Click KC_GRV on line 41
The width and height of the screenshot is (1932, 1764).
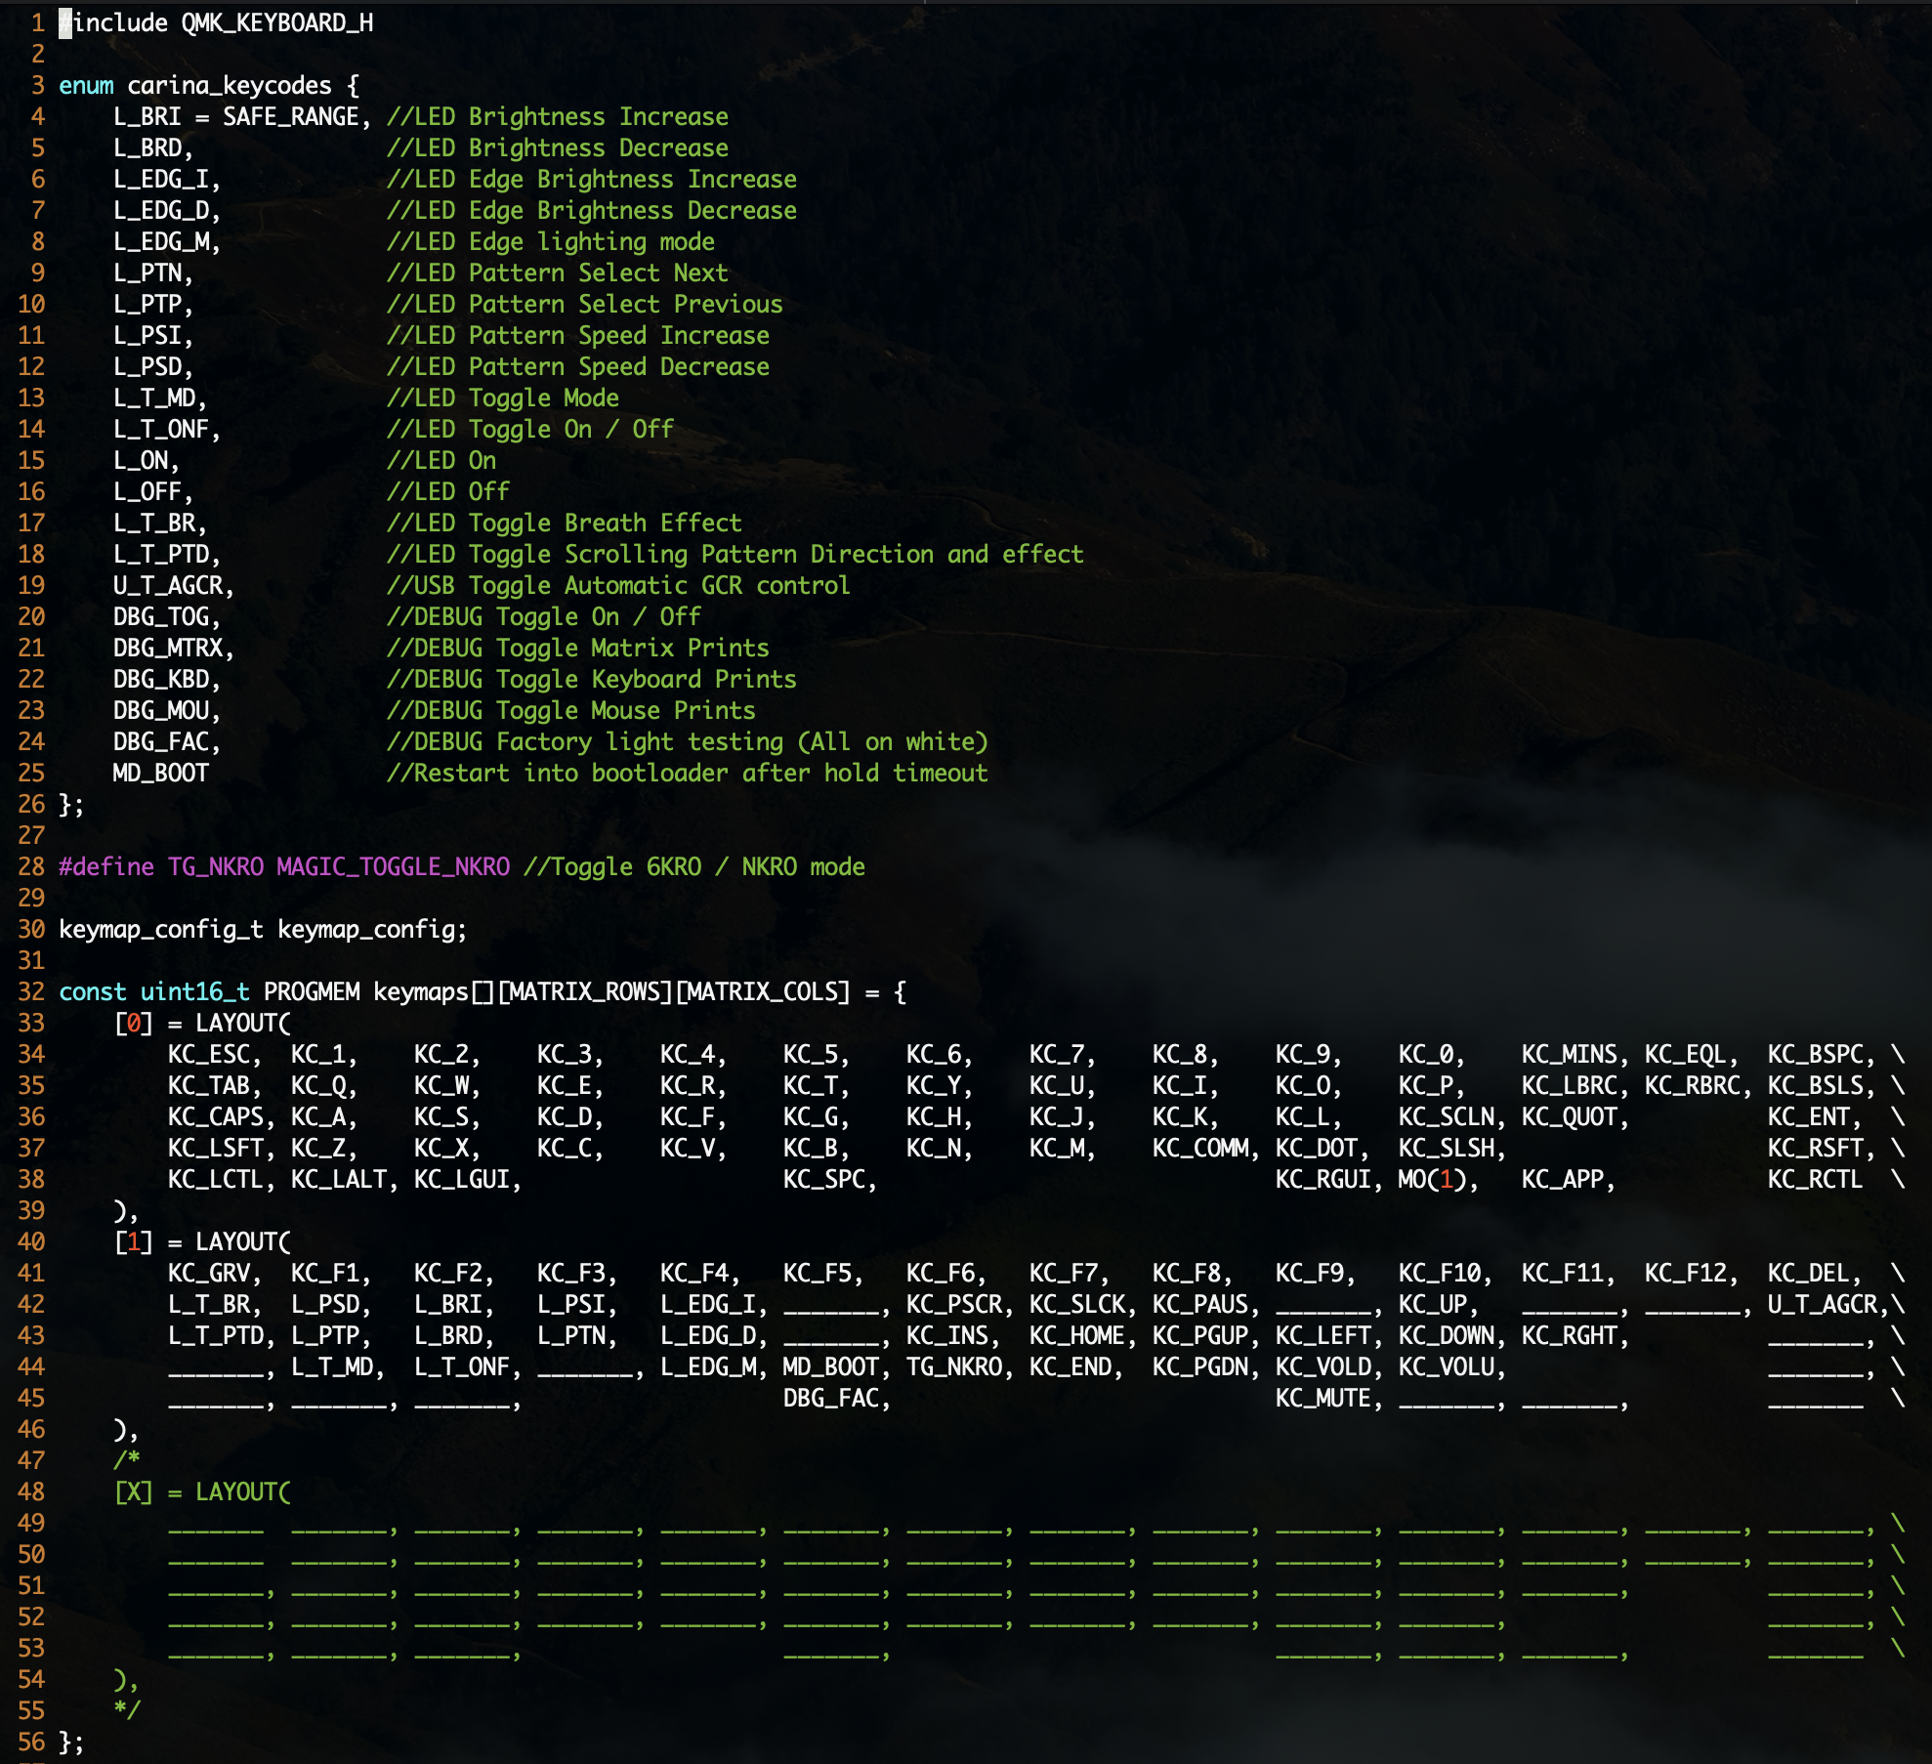[209, 1273]
